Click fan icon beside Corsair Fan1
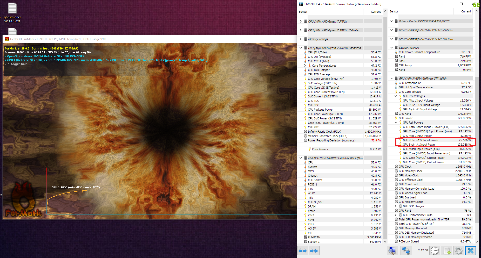481x258 pixels. [396, 56]
